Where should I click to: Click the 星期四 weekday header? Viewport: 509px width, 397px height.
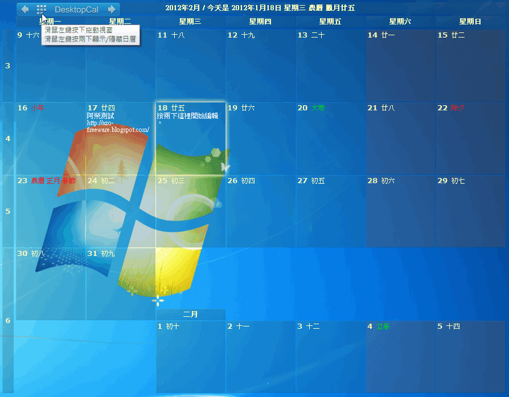[x=260, y=22]
